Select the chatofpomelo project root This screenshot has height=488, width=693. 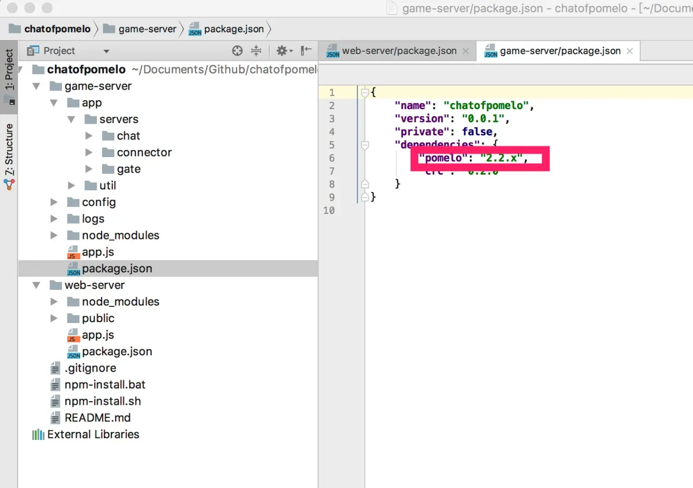(86, 70)
